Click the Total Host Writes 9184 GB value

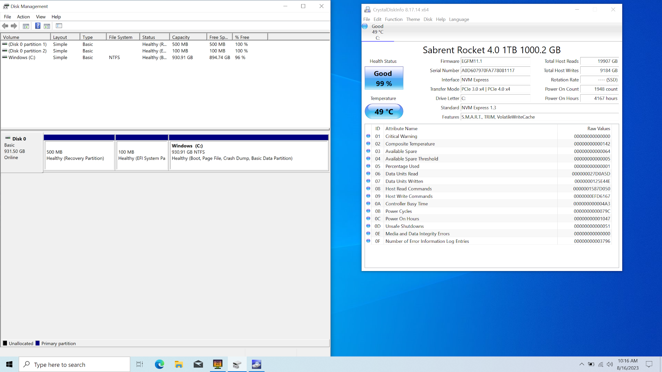(599, 71)
